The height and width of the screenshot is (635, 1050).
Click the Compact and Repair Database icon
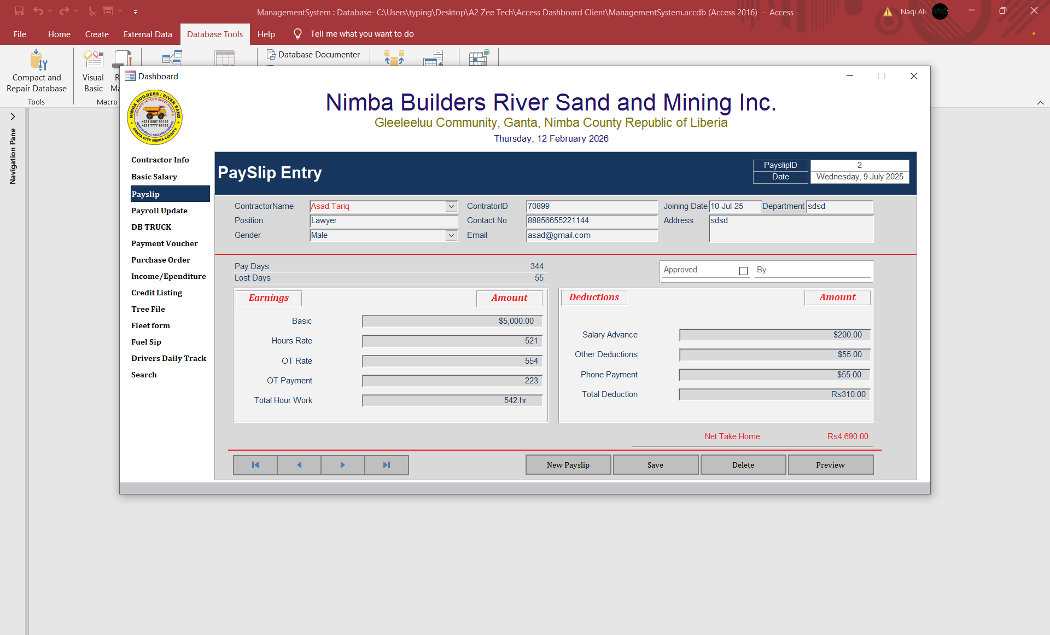38,60
